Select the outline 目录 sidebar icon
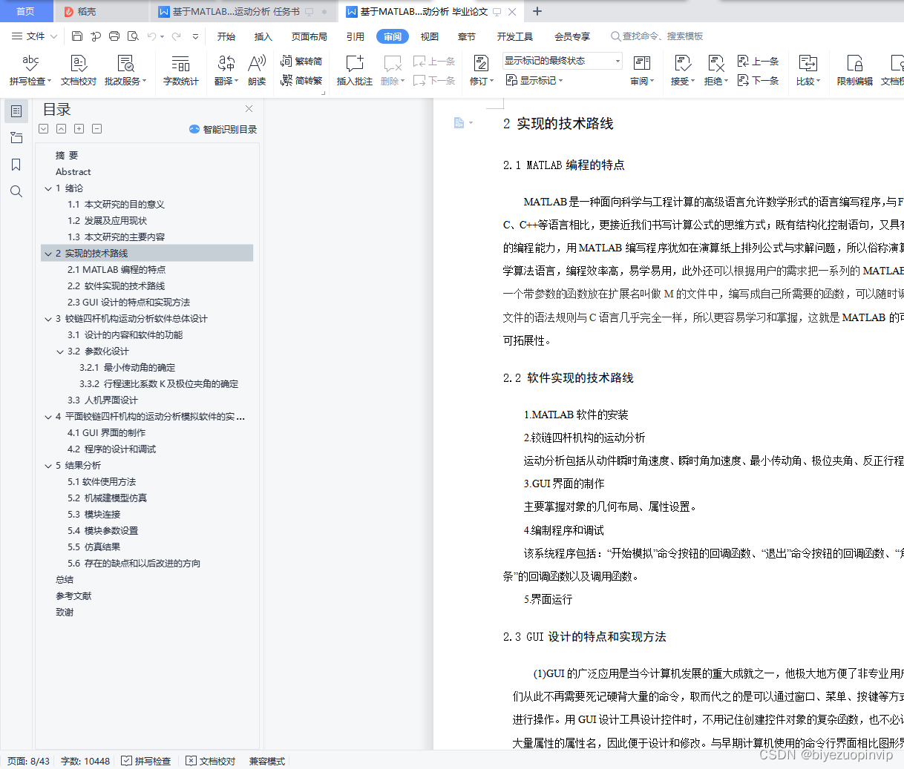The width and height of the screenshot is (904, 769). (x=16, y=111)
